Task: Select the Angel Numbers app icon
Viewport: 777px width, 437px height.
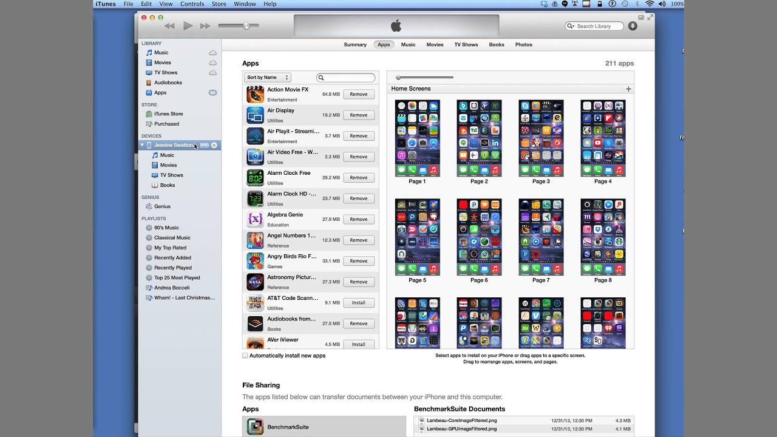Action: [x=255, y=240]
